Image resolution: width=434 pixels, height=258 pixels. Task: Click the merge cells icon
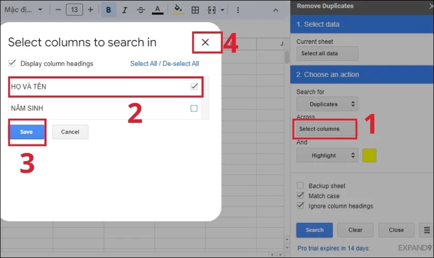click(212, 10)
